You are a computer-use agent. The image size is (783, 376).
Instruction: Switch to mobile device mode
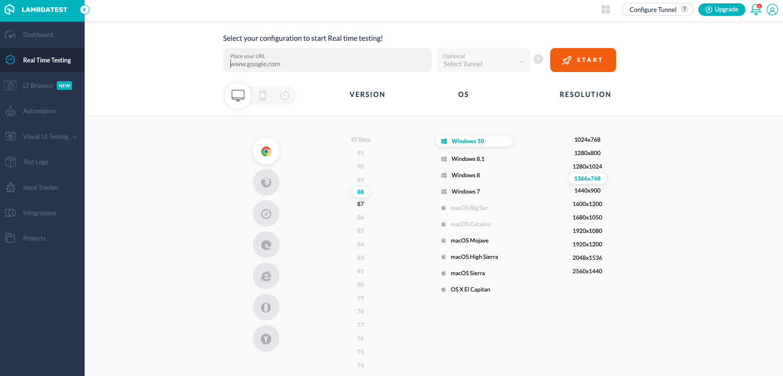[x=263, y=96]
